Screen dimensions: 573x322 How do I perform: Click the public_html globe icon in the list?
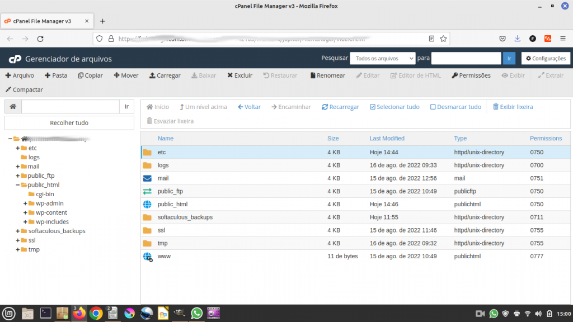pyautogui.click(x=147, y=205)
